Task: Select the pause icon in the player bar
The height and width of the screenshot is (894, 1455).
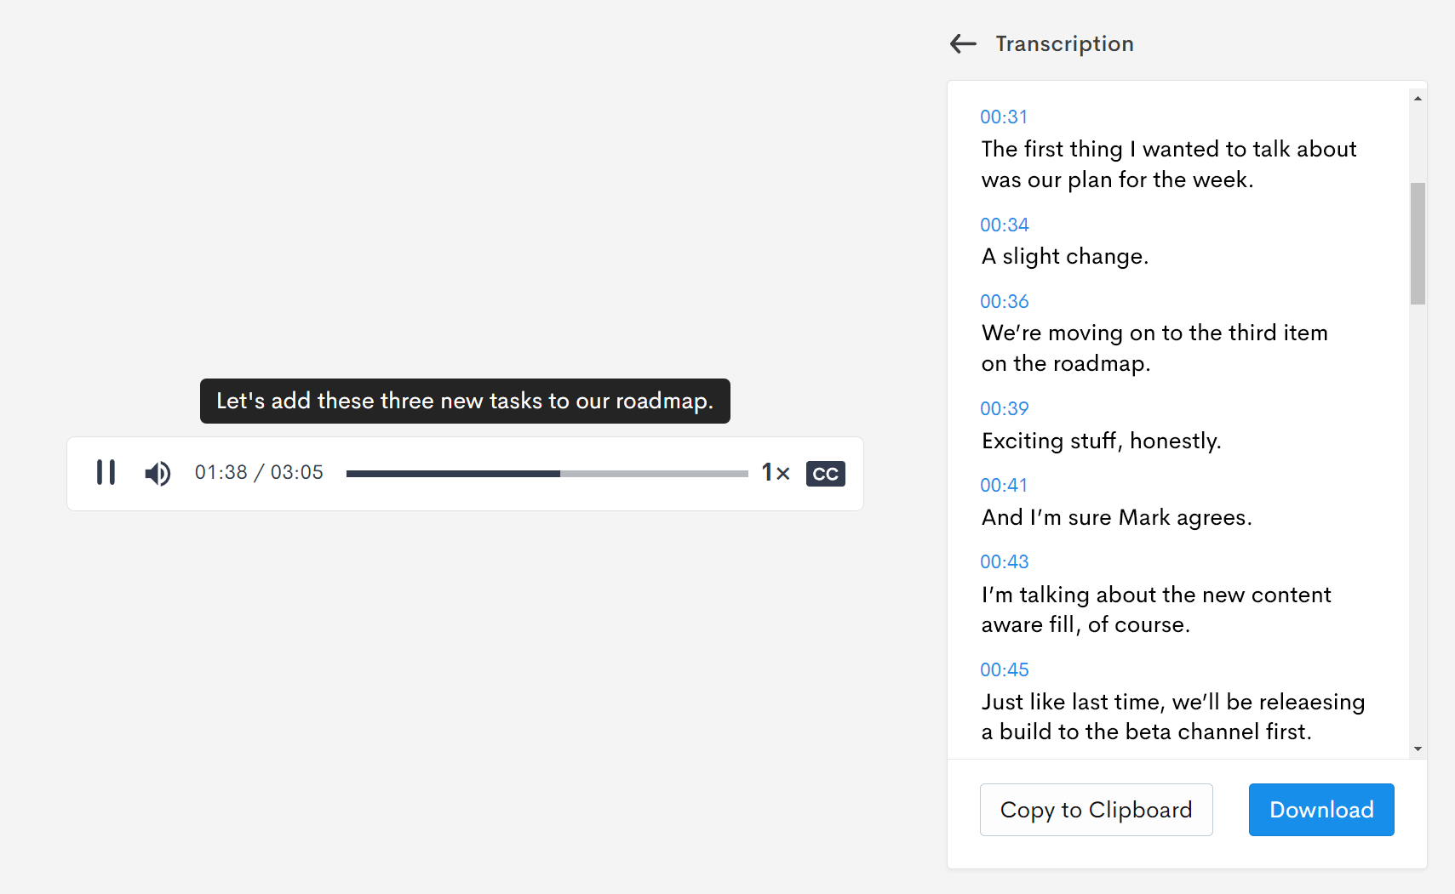Action: point(106,473)
